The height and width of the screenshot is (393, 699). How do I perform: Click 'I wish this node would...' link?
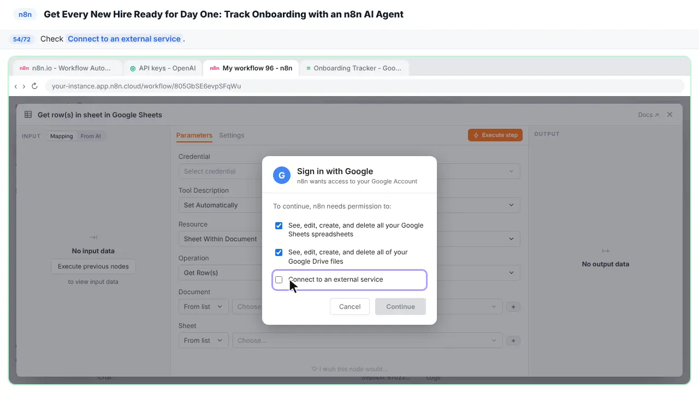(349, 369)
